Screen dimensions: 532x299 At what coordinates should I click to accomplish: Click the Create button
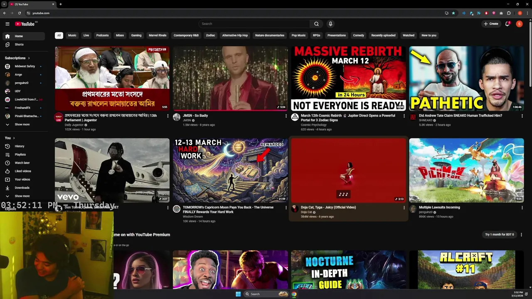[x=491, y=24]
